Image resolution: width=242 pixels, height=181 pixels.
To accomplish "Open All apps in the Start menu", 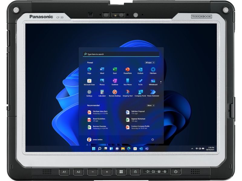I will [x=150, y=62].
